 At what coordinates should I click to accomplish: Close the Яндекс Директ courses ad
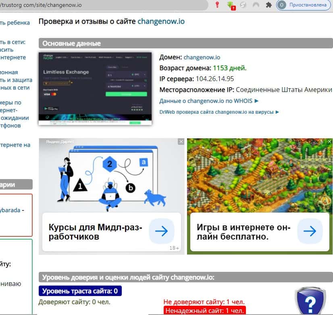click(x=181, y=142)
